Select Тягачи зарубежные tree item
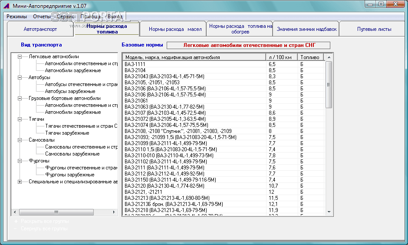Screen dimensions: 408x245 (x=67, y=133)
